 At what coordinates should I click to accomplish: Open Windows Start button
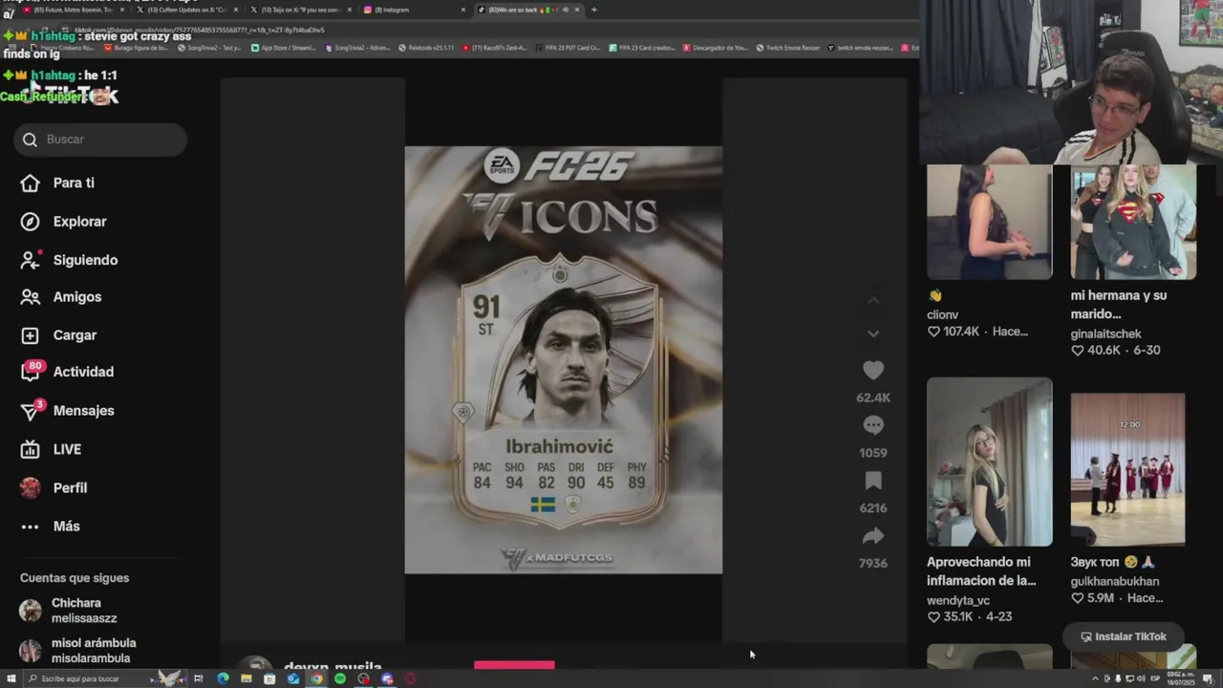click(x=10, y=678)
